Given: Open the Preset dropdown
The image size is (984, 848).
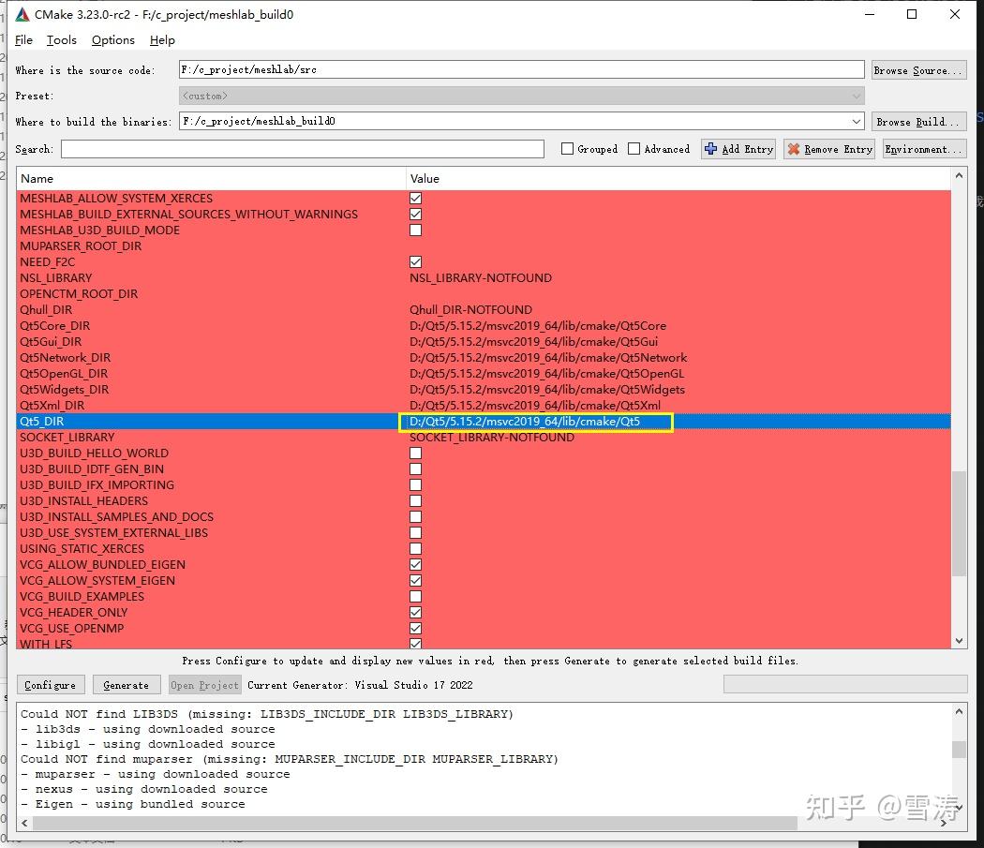Looking at the screenshot, I should tap(855, 95).
